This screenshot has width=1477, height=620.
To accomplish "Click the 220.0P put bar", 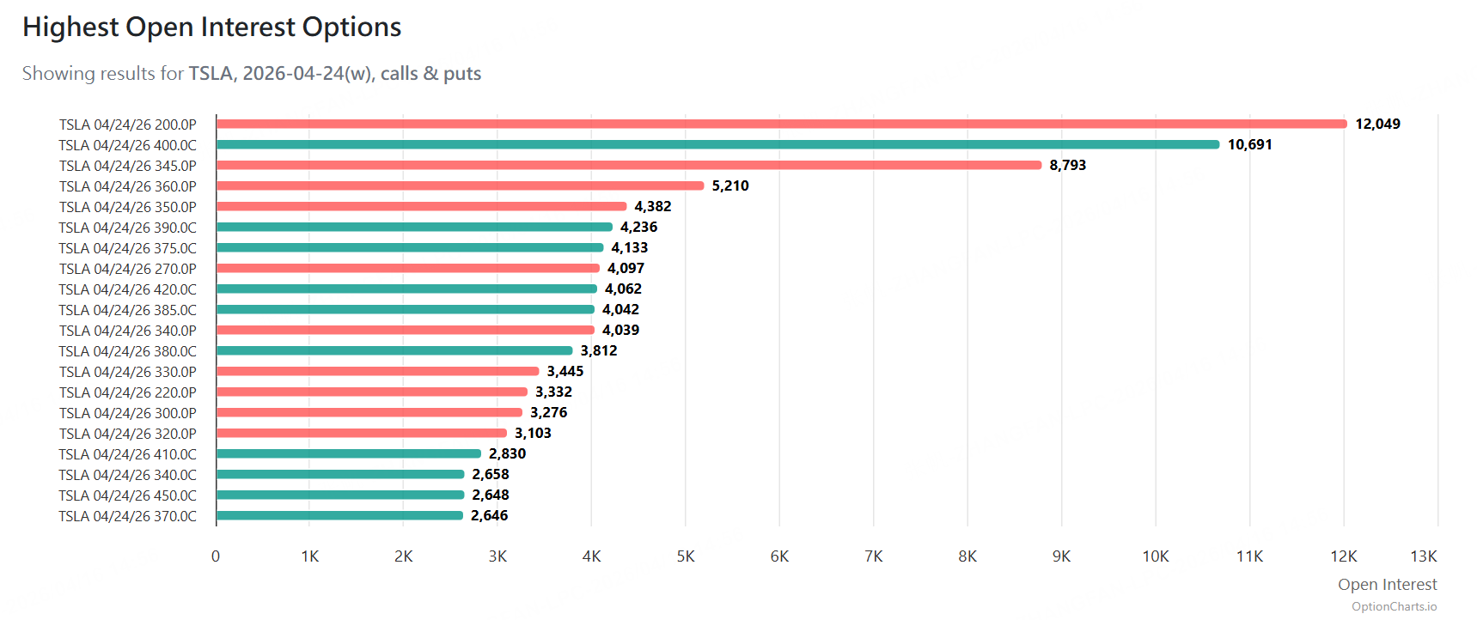I will coord(372,392).
